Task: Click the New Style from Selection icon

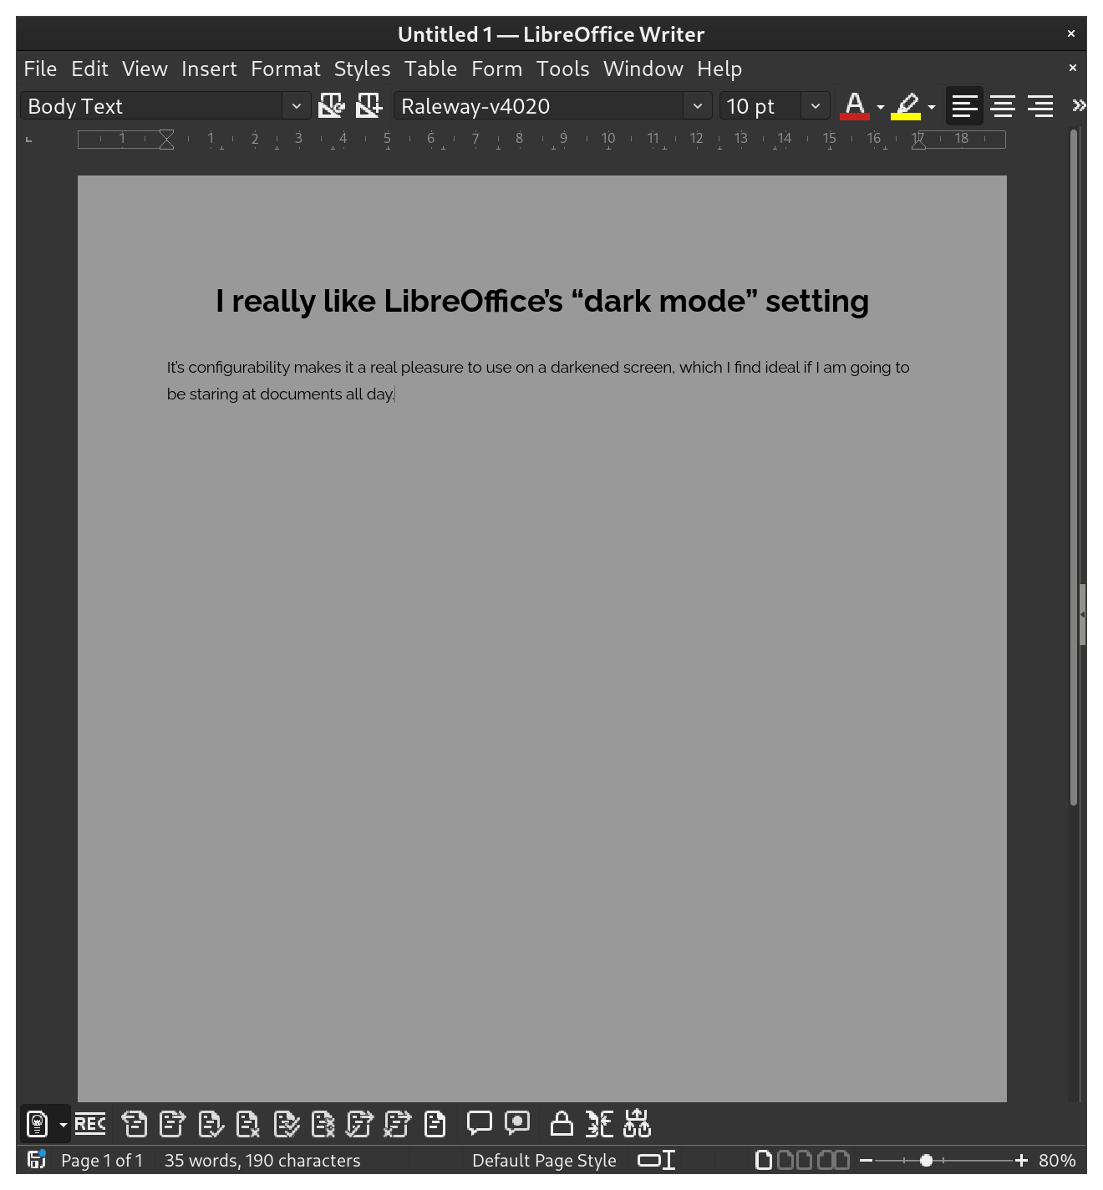Action: (x=369, y=105)
